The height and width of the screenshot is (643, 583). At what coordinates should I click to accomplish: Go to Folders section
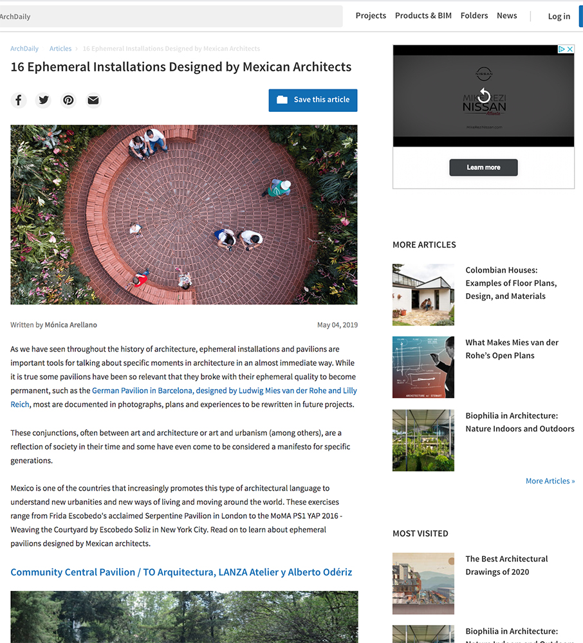(474, 15)
